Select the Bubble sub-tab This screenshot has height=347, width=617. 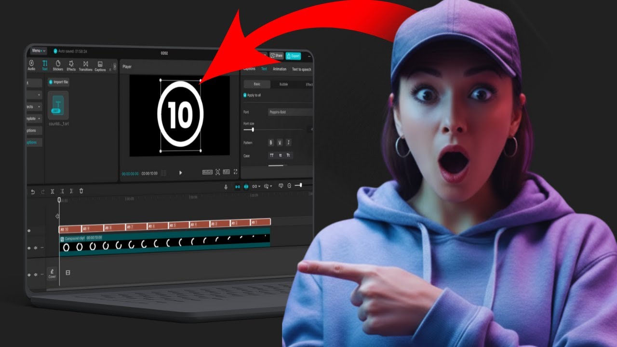pyautogui.click(x=283, y=84)
